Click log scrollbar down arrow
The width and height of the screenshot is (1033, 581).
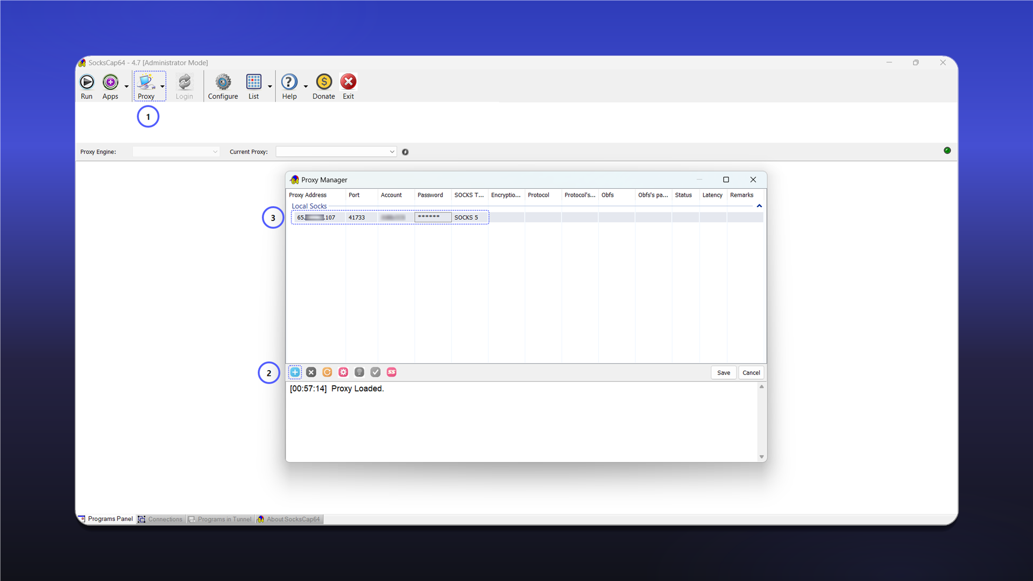click(761, 457)
